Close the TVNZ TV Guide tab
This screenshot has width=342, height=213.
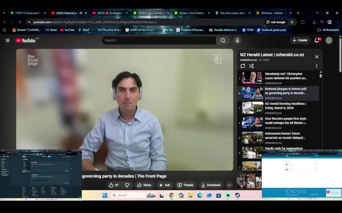click(45, 13)
